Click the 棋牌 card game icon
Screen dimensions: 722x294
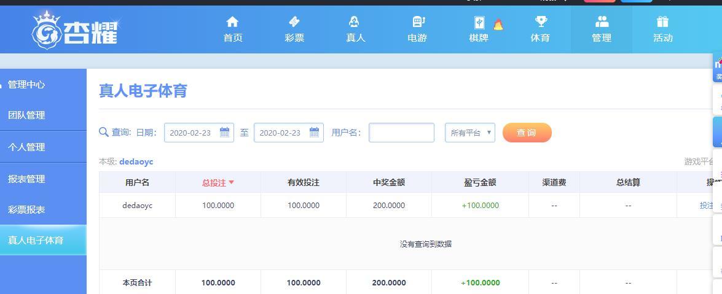[x=479, y=23]
